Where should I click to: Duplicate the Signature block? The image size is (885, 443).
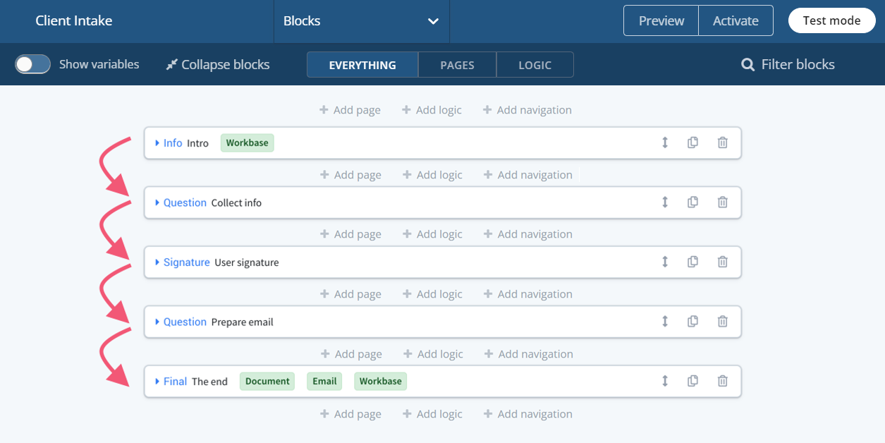[692, 262]
